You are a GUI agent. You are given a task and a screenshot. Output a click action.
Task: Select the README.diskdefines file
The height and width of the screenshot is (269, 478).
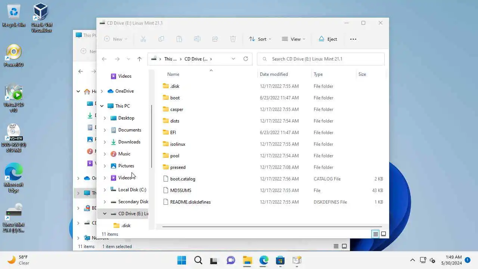190,202
